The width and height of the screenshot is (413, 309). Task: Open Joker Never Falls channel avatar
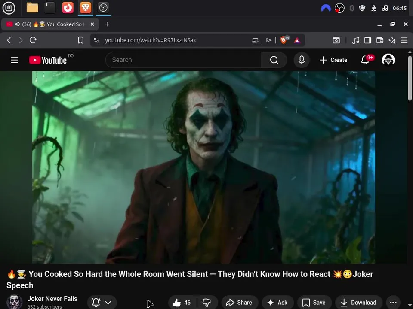[x=14, y=302]
